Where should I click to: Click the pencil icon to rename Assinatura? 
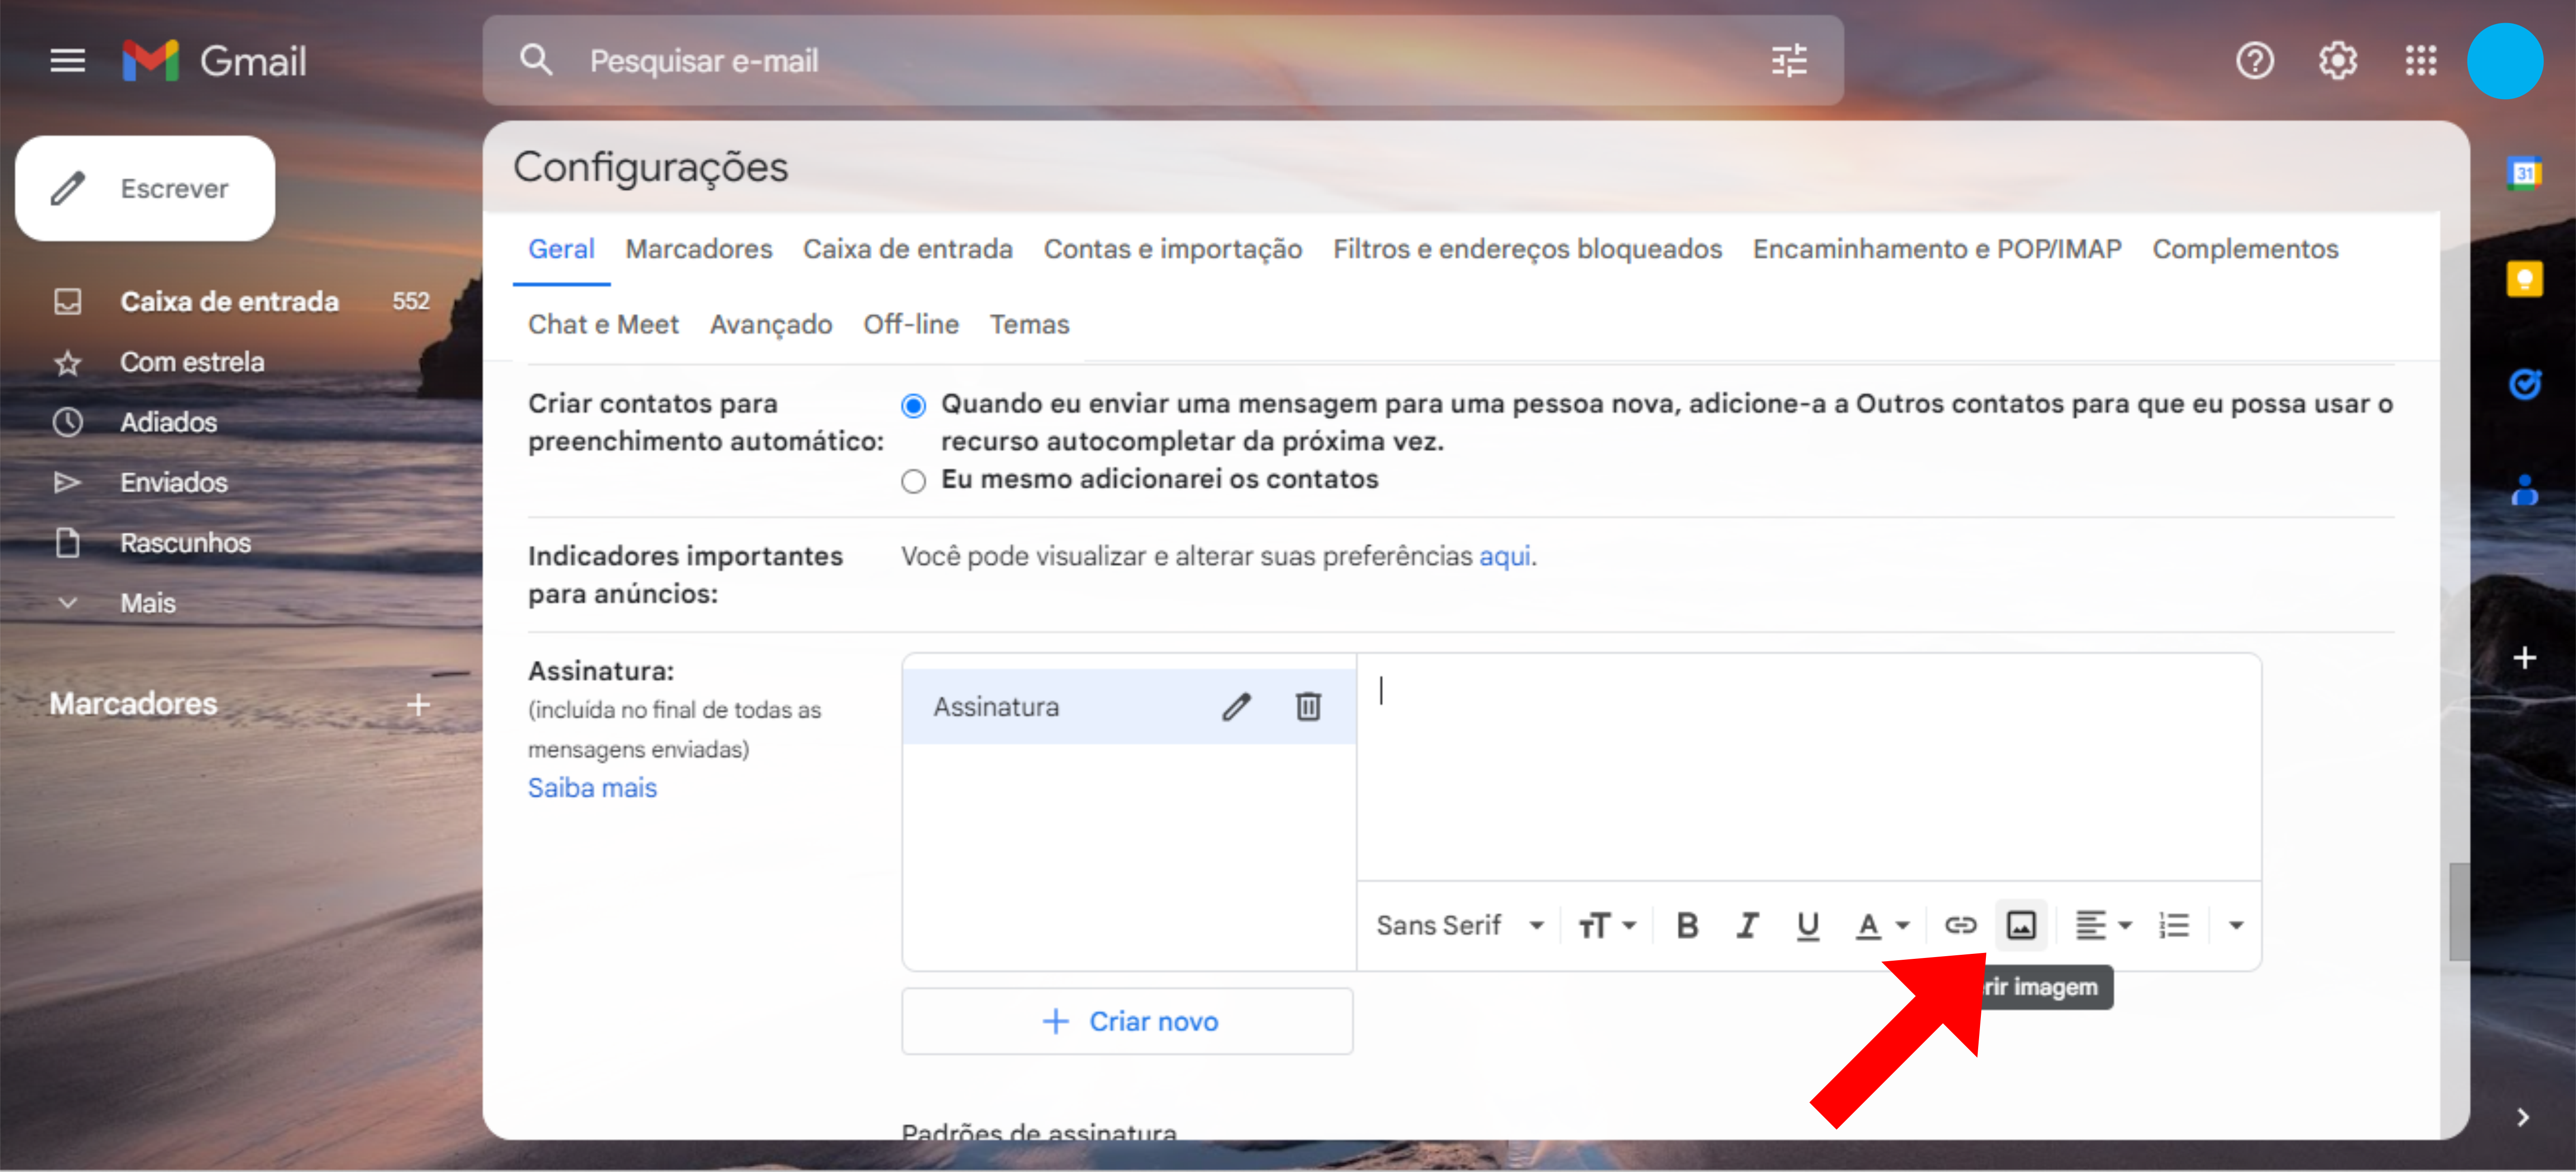click(x=1236, y=707)
